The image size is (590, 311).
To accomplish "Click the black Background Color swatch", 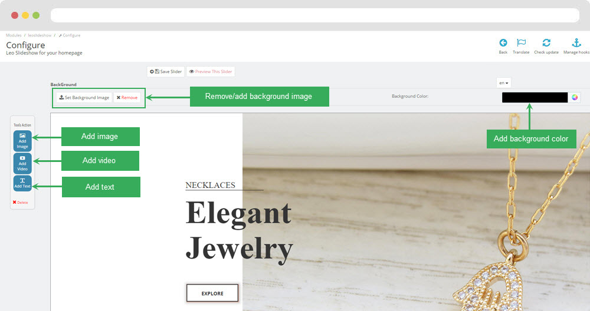I will point(535,97).
